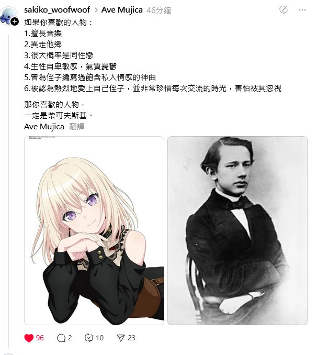Click the circular crossed-out icon near top right
The height and width of the screenshot is (355, 317).
(x=284, y=10)
